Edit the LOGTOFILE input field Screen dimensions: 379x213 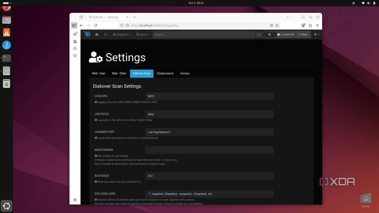(209, 114)
